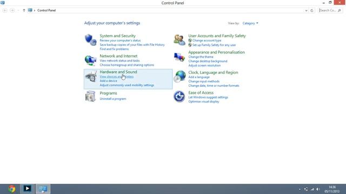Click Change account type
Image resolution: width=346 pixels, height=194 pixels.
[207, 40]
